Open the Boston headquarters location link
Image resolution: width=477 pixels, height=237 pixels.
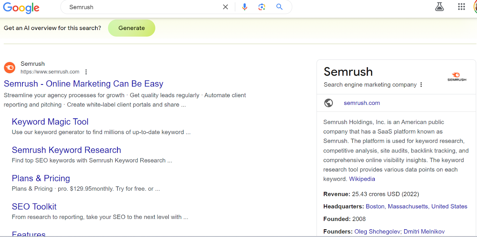pyautogui.click(x=416, y=206)
